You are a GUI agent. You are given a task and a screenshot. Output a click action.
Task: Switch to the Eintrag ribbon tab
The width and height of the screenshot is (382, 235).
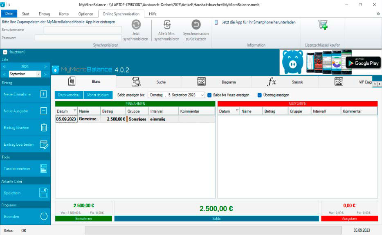(x=44, y=14)
